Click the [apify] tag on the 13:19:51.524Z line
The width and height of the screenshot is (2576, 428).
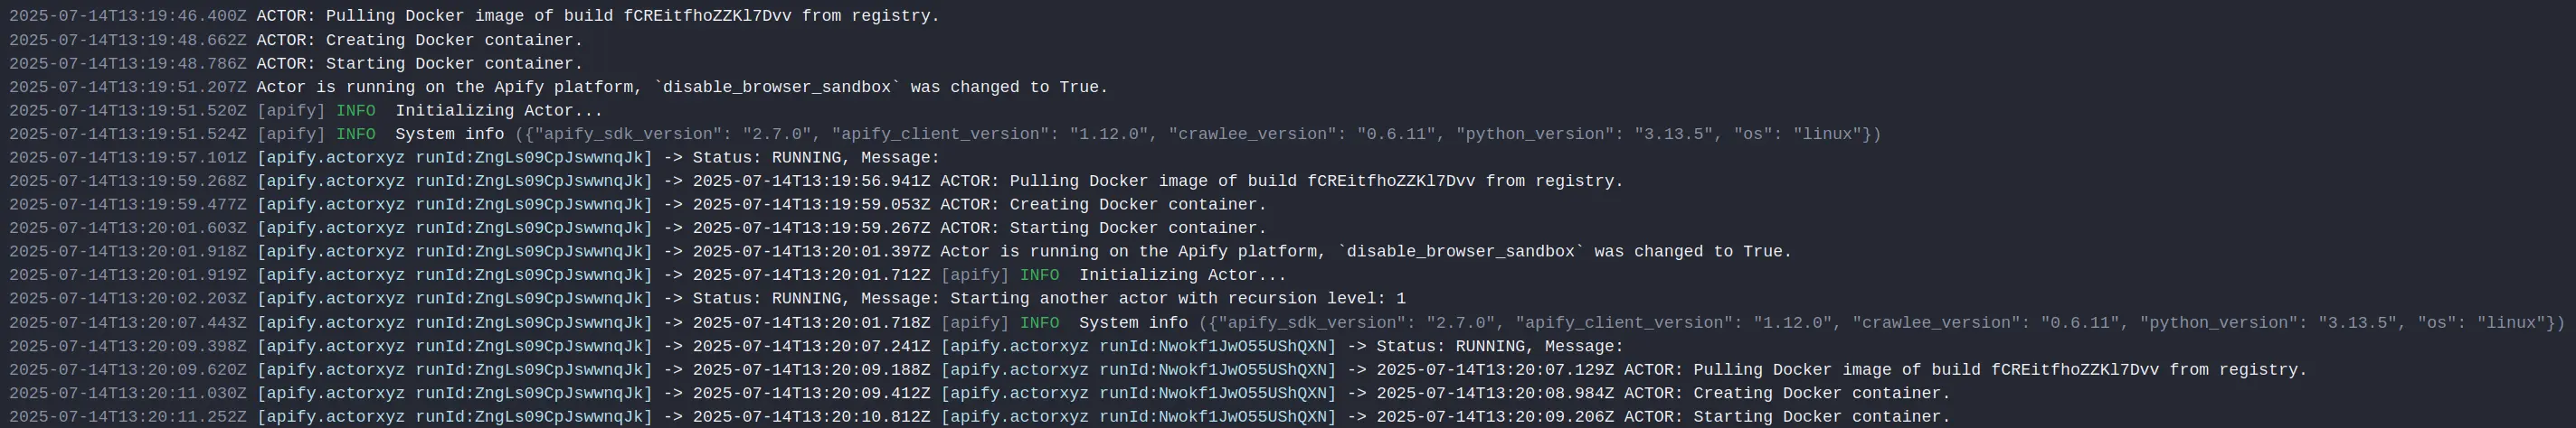click(291, 135)
